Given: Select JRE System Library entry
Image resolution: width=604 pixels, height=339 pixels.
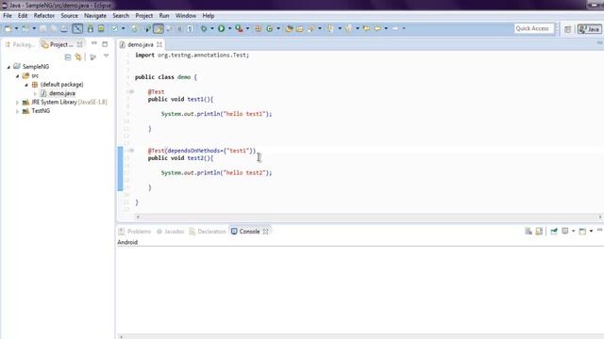Looking at the screenshot, I should (x=69, y=103).
